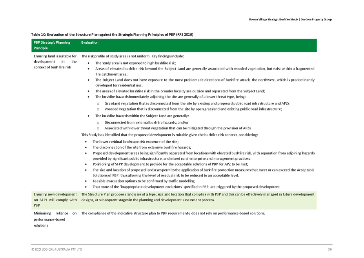
Task: Click 'This Study has identified that the proposed development'
Action: click(169, 135)
